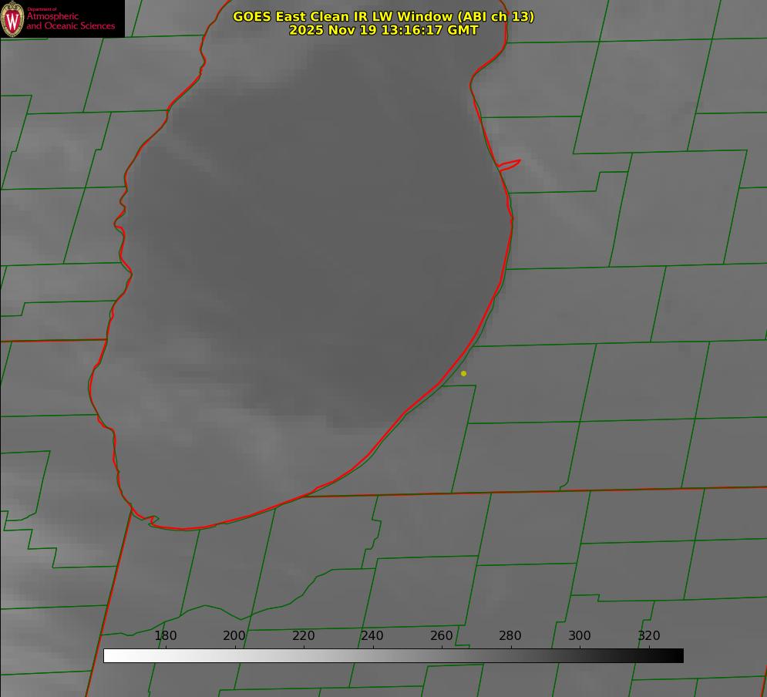Click the colorbar label '280'
Image resolution: width=767 pixels, height=697 pixels.
[x=510, y=635]
